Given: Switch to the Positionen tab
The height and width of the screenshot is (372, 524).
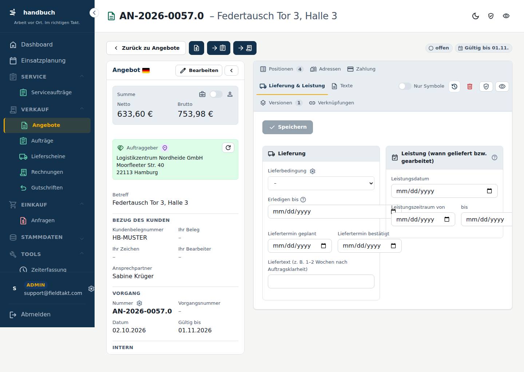Looking at the screenshot, I should (x=282, y=69).
